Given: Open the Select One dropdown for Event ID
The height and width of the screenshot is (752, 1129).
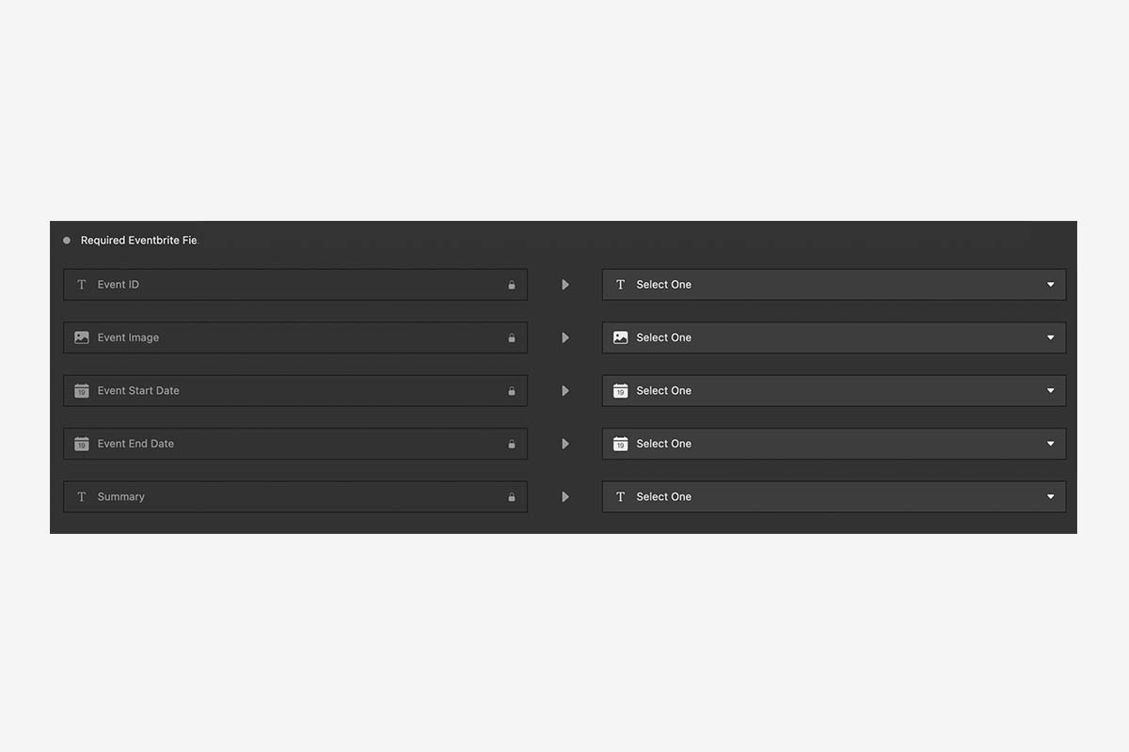Looking at the screenshot, I should point(834,285).
